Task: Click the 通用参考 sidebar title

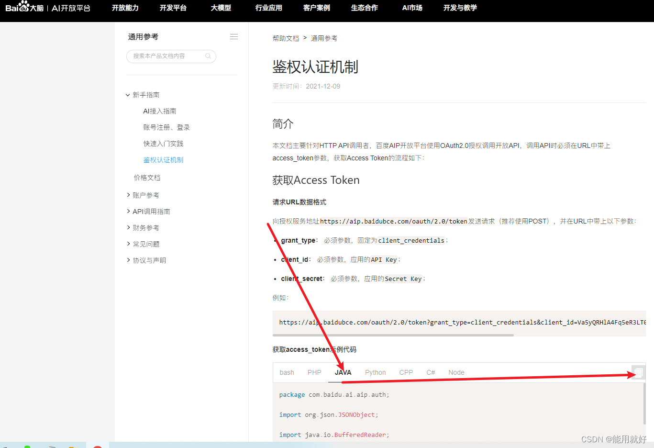Action: click(143, 37)
